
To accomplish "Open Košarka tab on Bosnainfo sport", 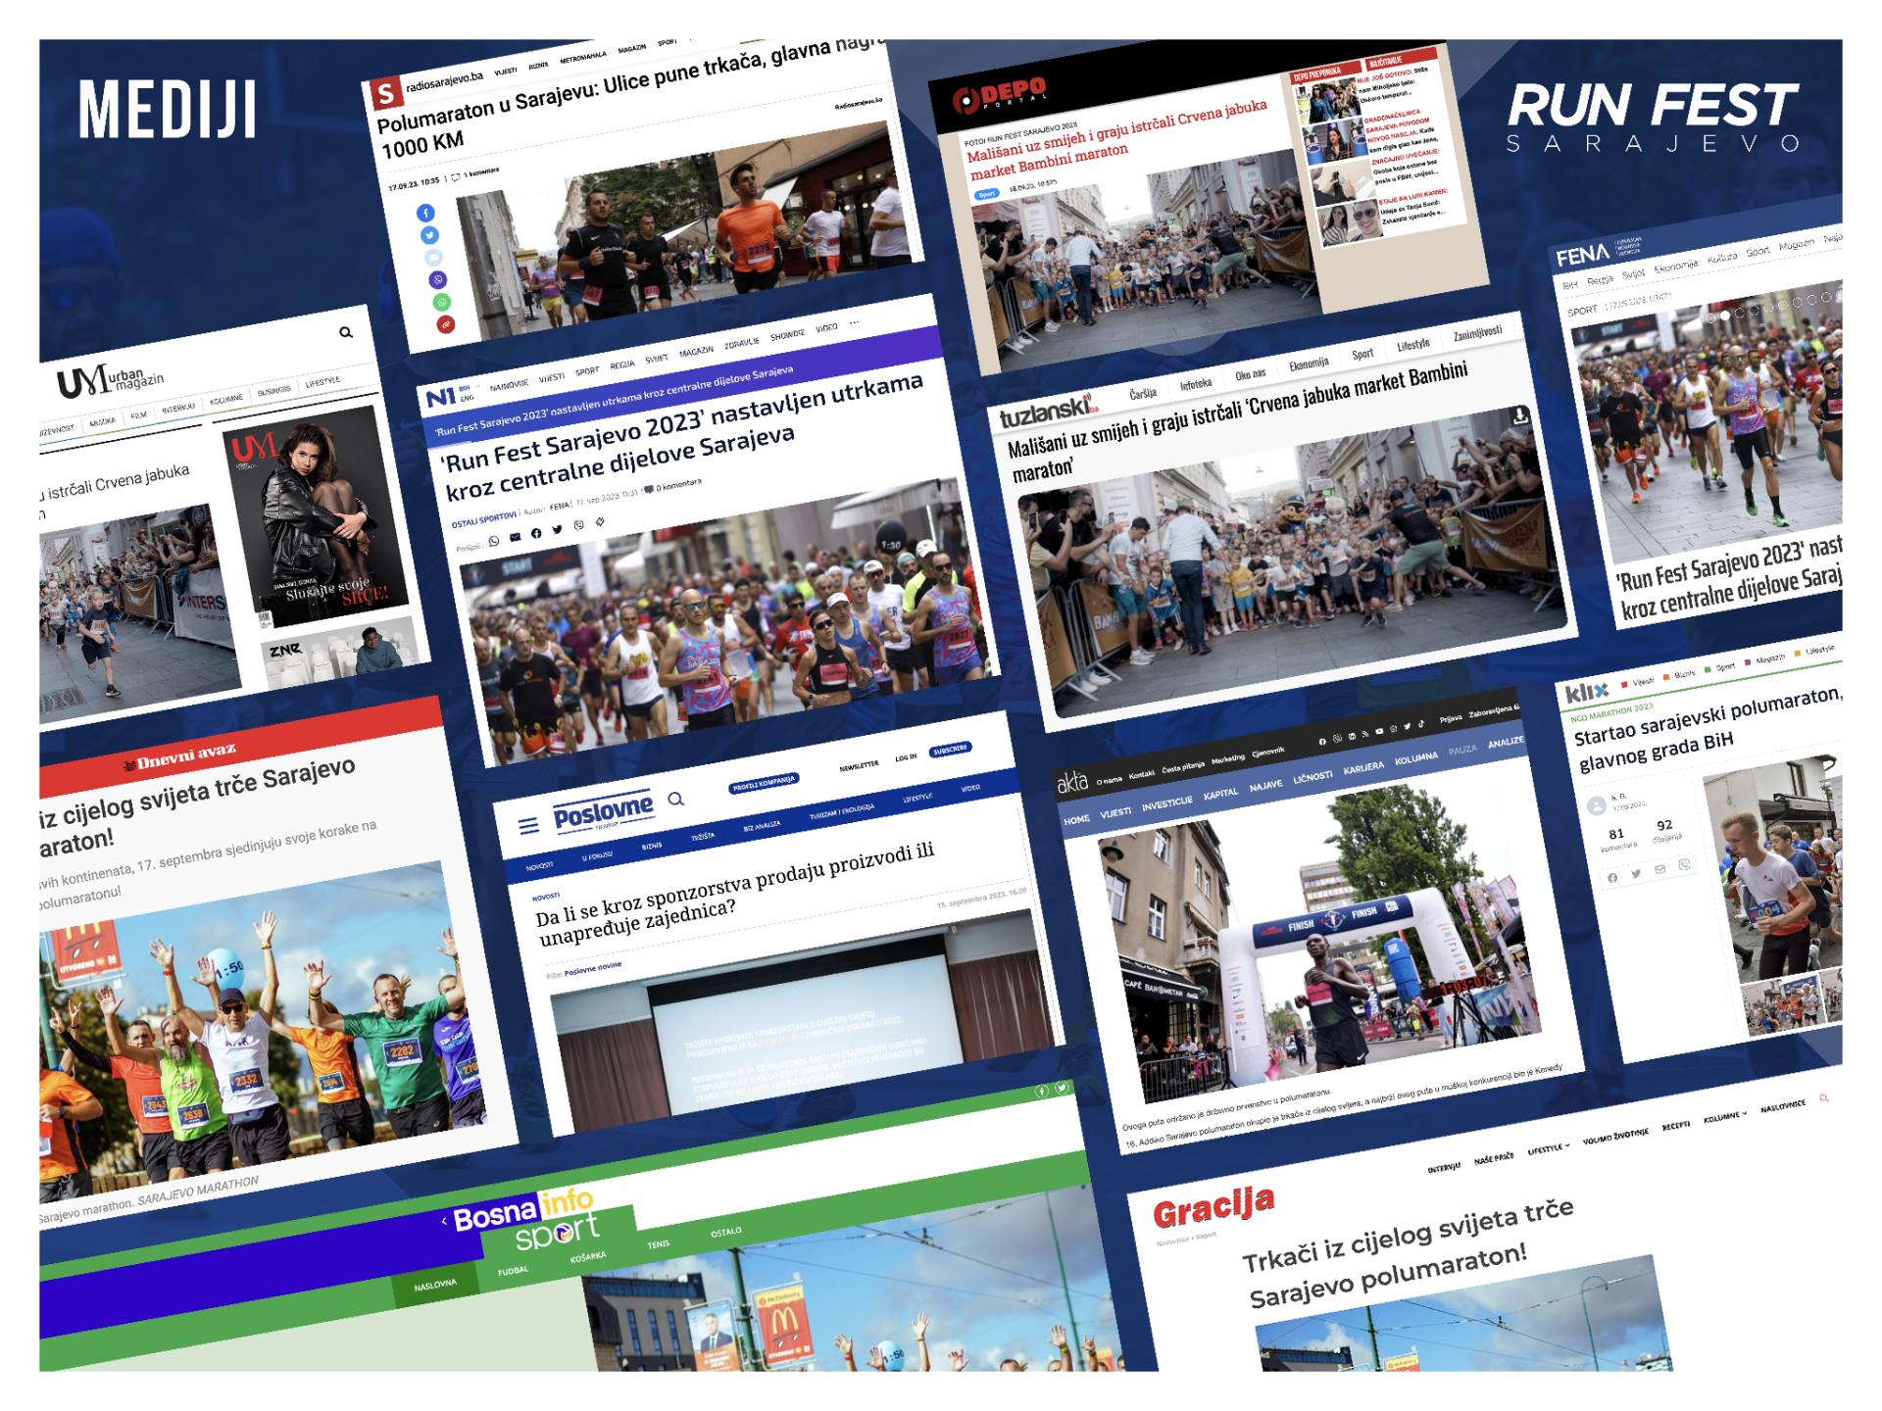I will tap(588, 1257).
